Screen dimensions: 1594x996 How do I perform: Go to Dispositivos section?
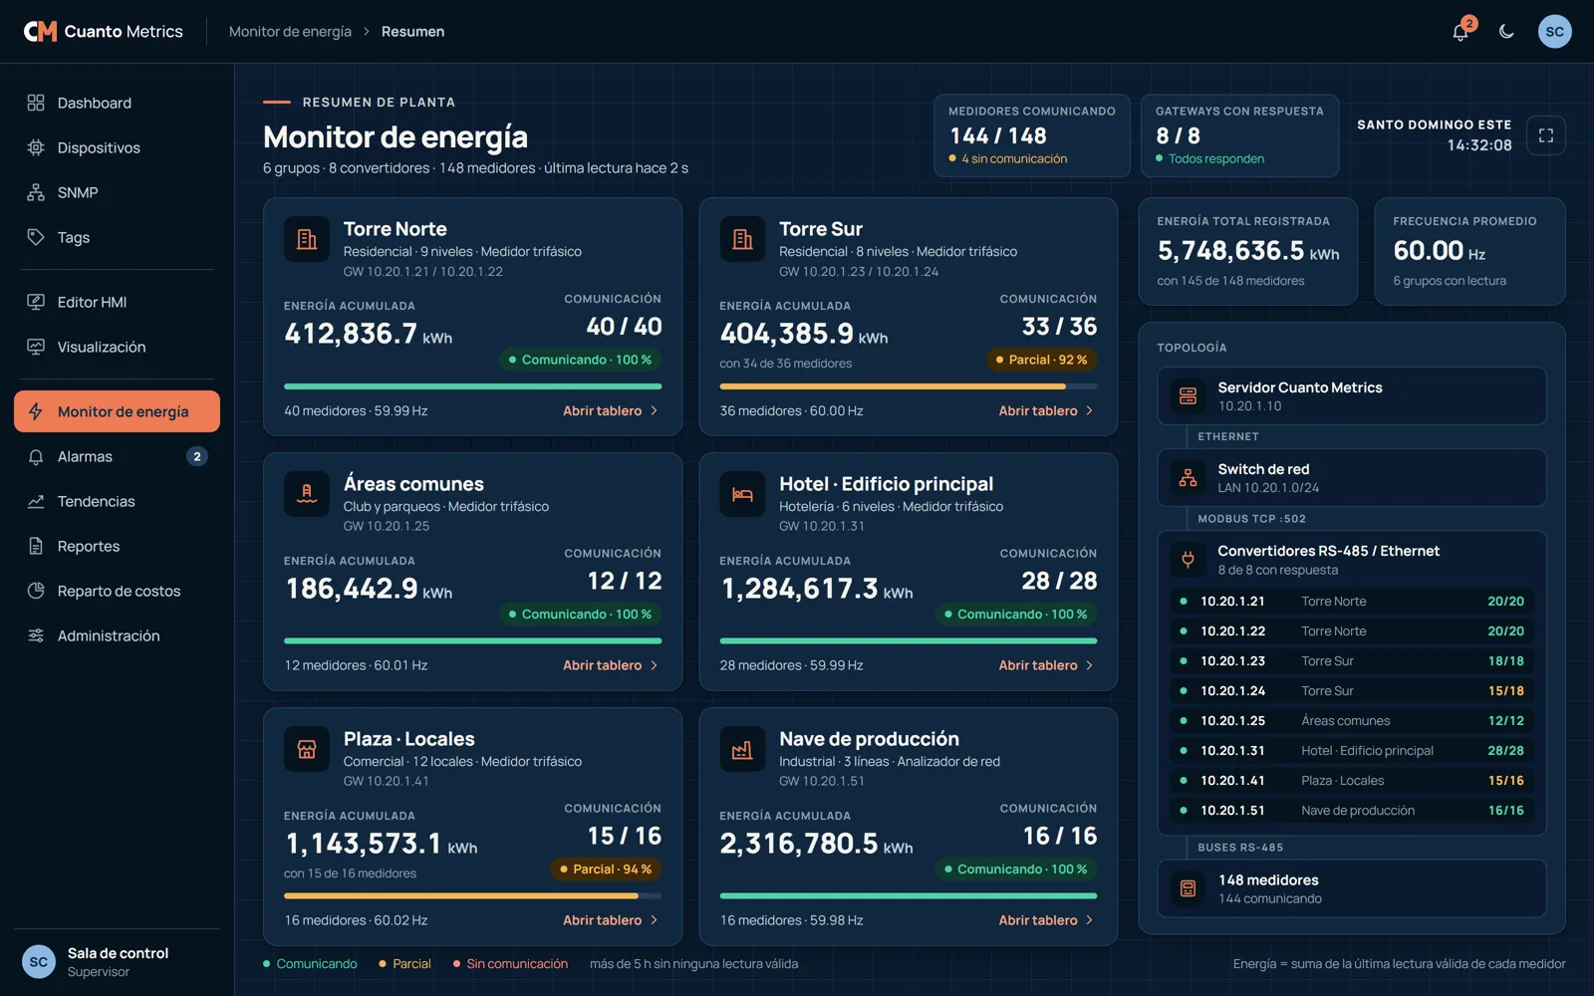coord(117,147)
